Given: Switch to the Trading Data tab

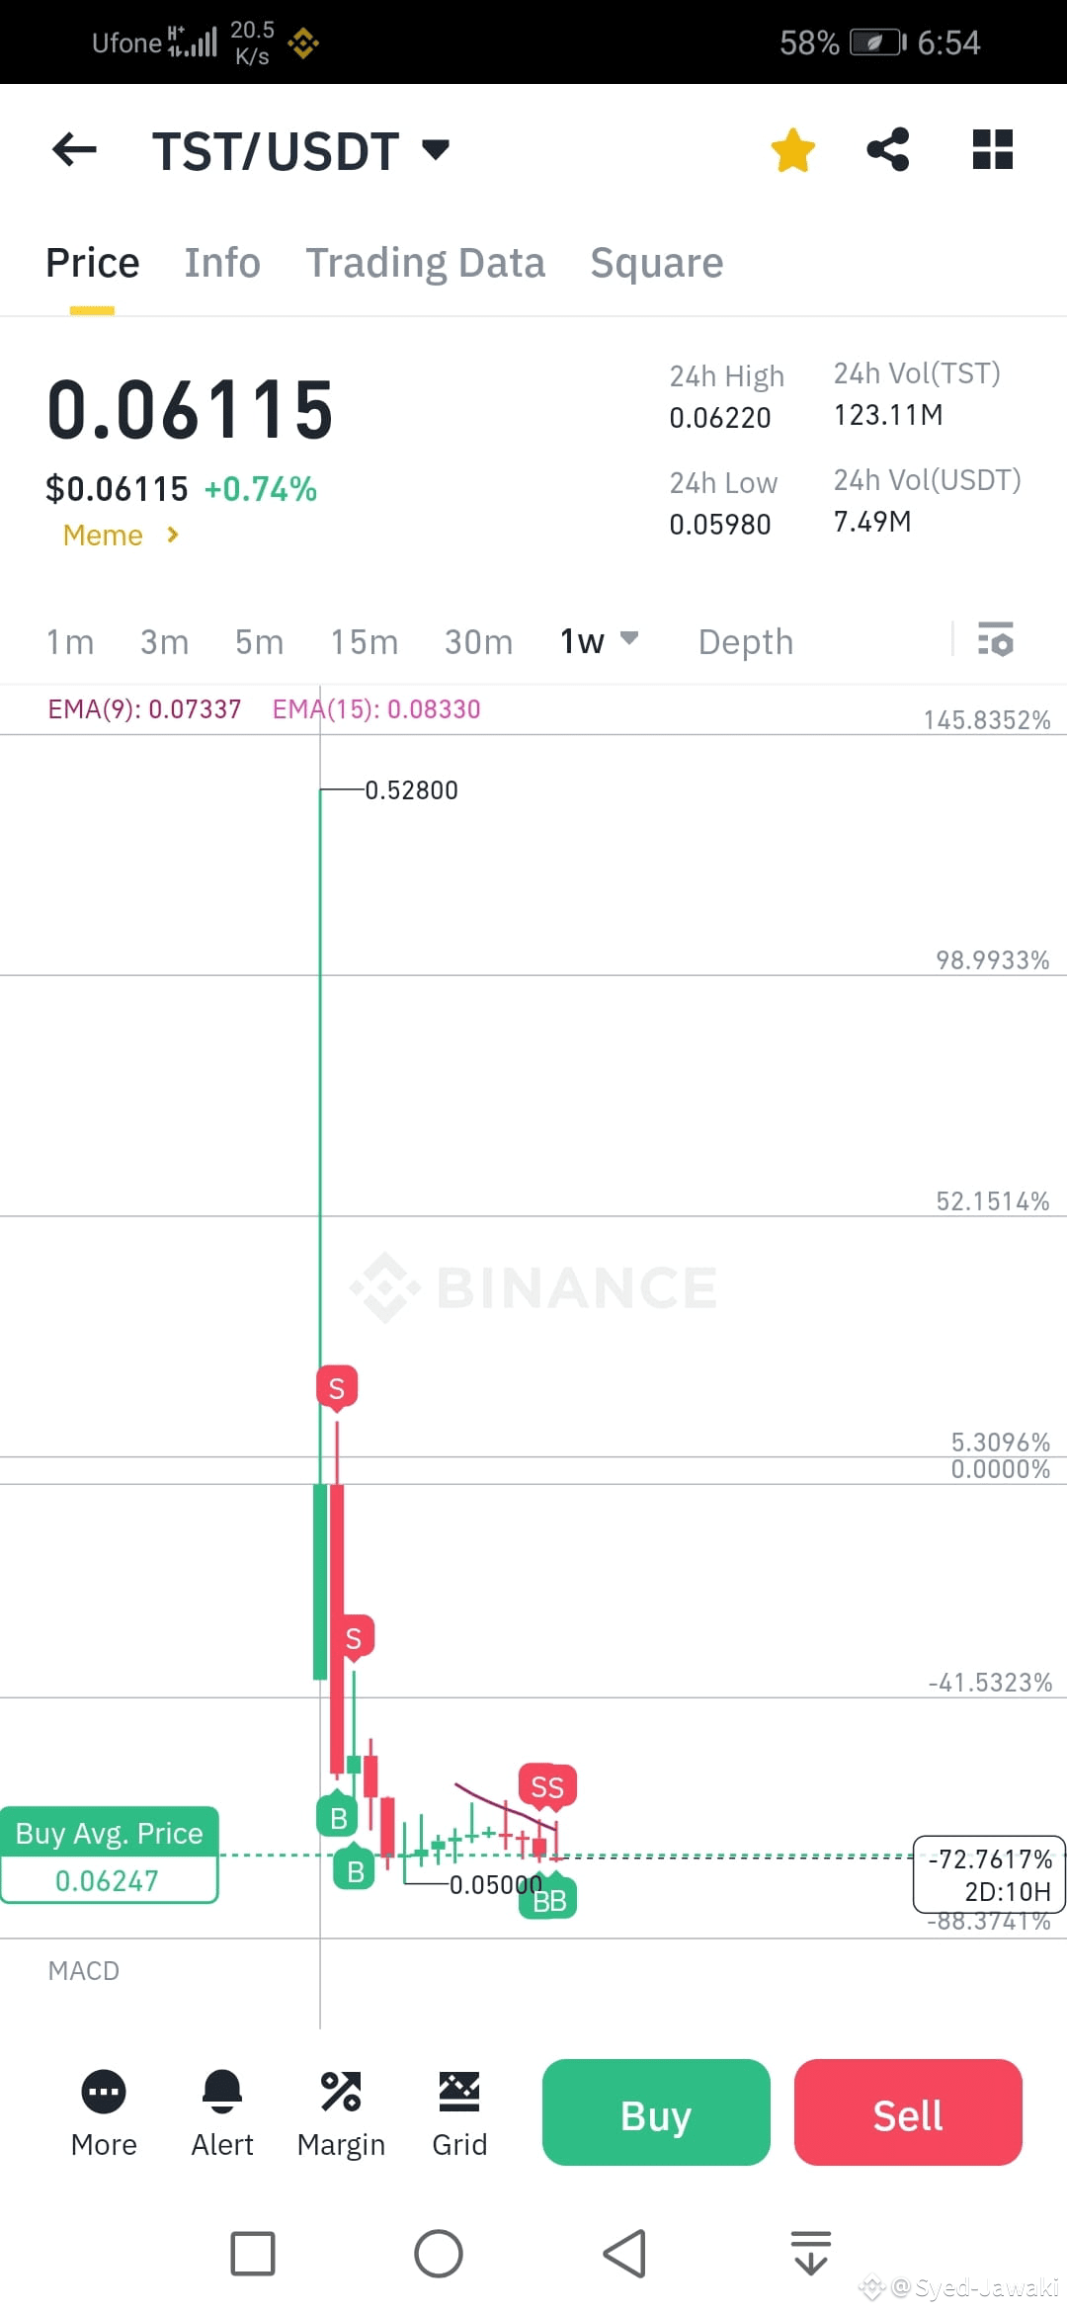Looking at the screenshot, I should (425, 262).
